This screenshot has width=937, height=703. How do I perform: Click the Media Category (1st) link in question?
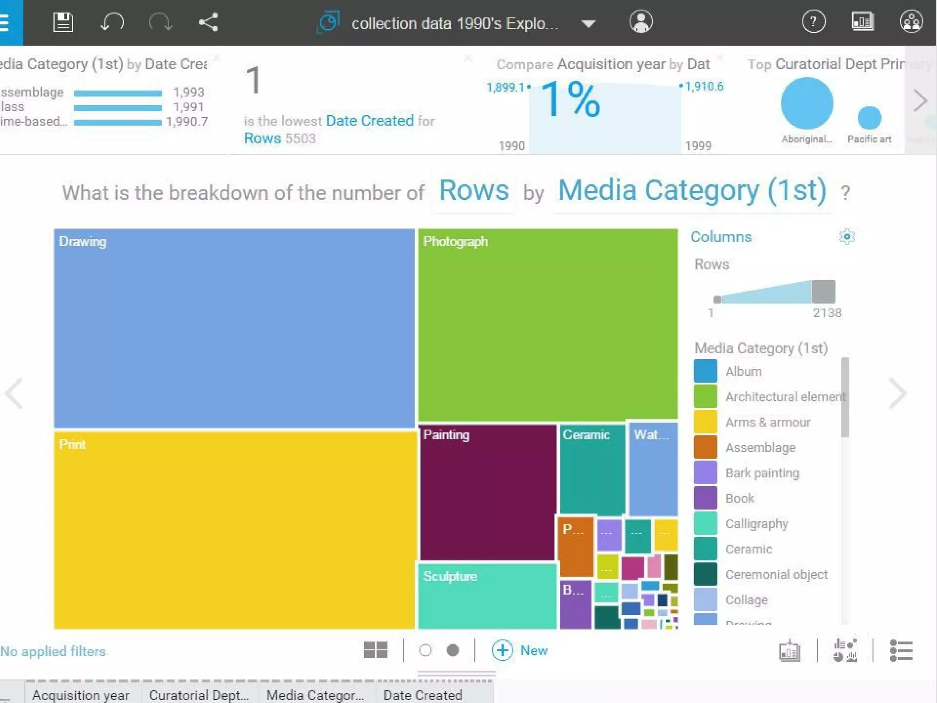coord(692,190)
